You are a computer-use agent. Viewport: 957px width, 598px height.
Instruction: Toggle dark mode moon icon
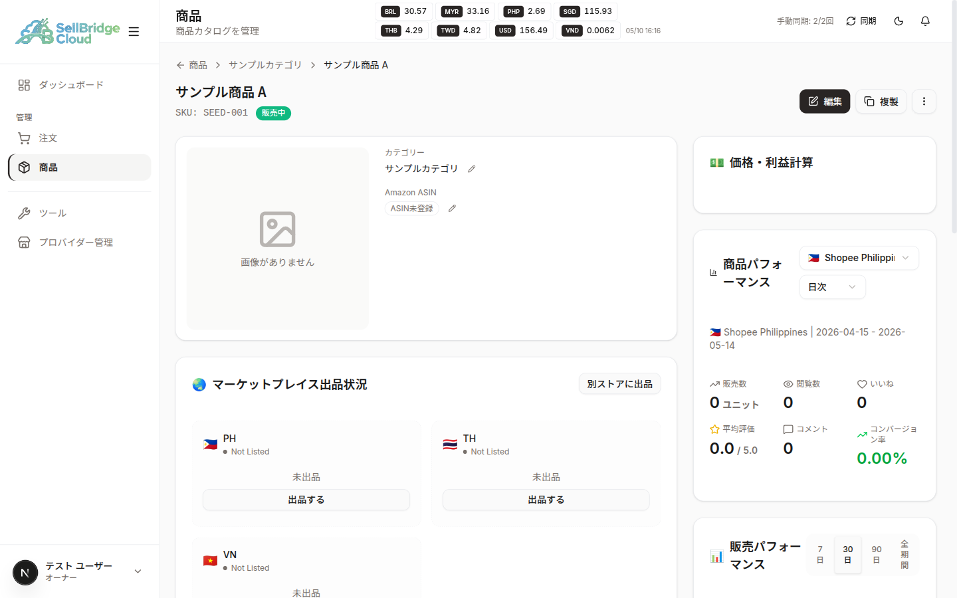(899, 21)
